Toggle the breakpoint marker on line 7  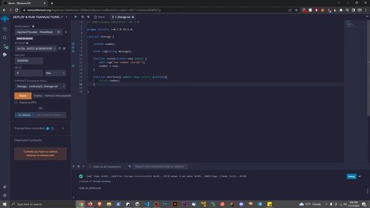click(73, 44)
